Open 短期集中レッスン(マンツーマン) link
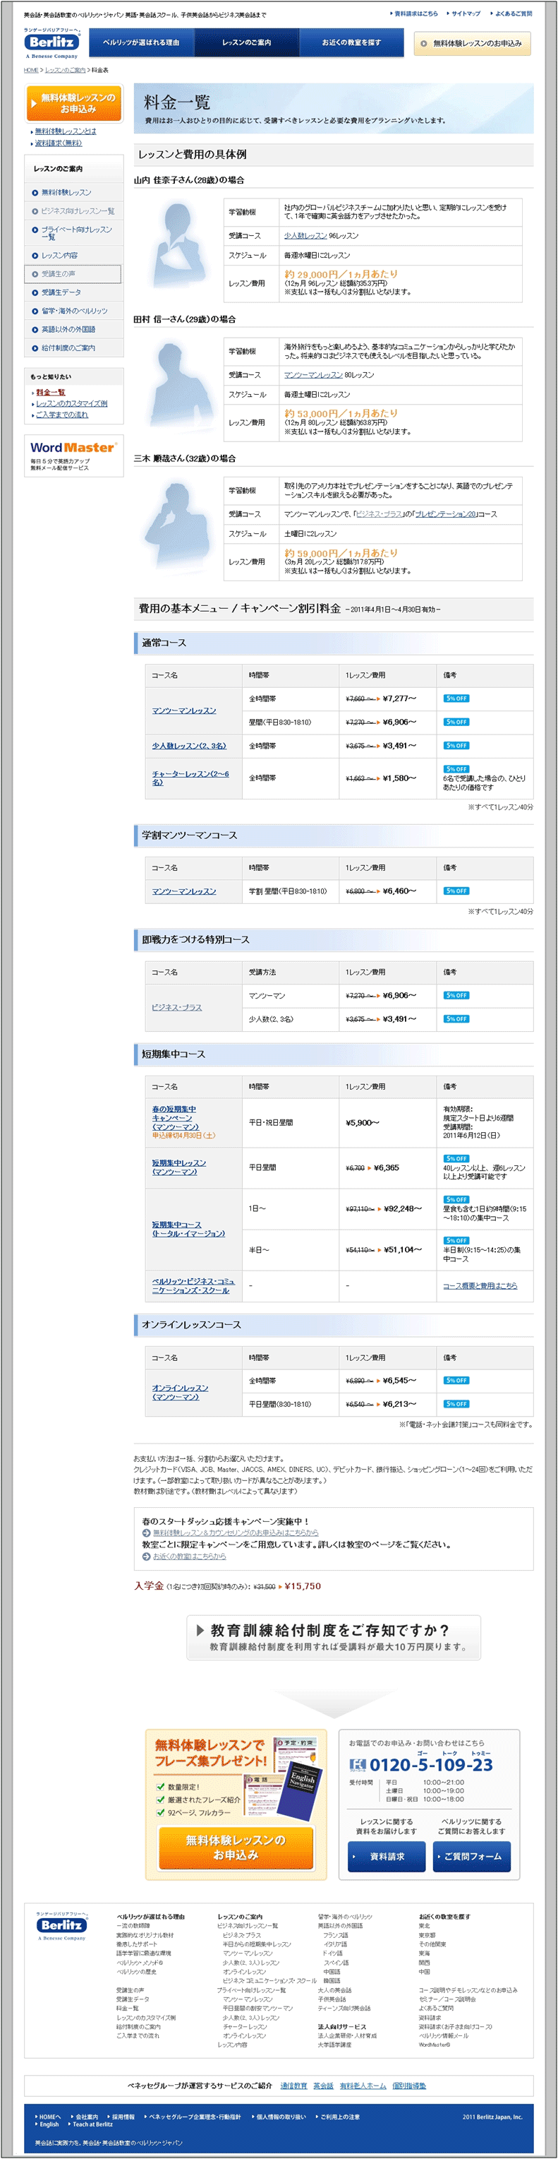Viewport: 558px width, 2159px height. pos(179,1167)
